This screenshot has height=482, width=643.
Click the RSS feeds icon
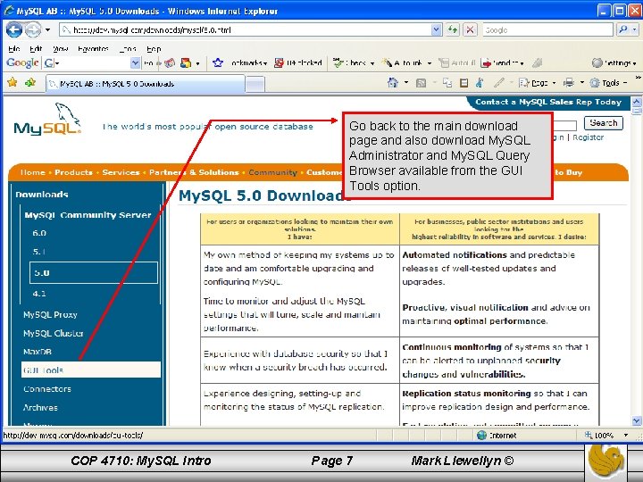421,83
